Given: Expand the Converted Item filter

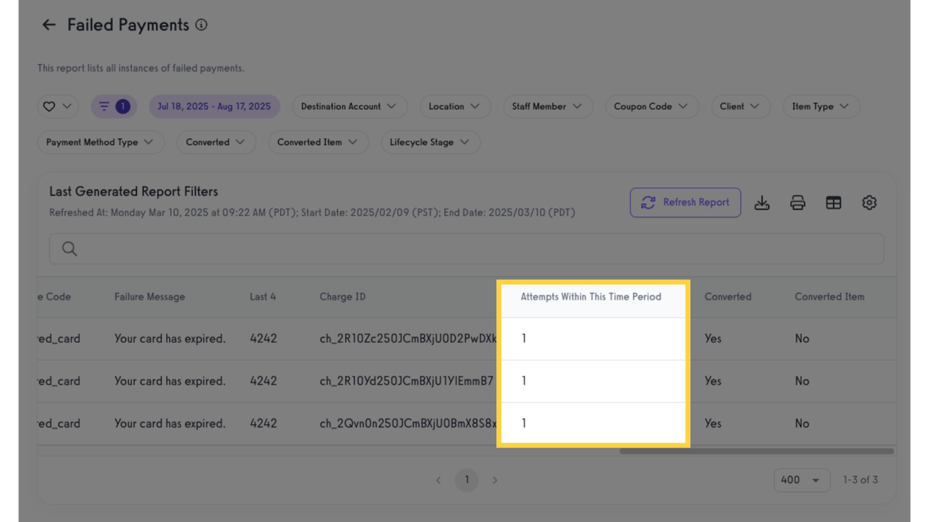Looking at the screenshot, I should tap(318, 142).
